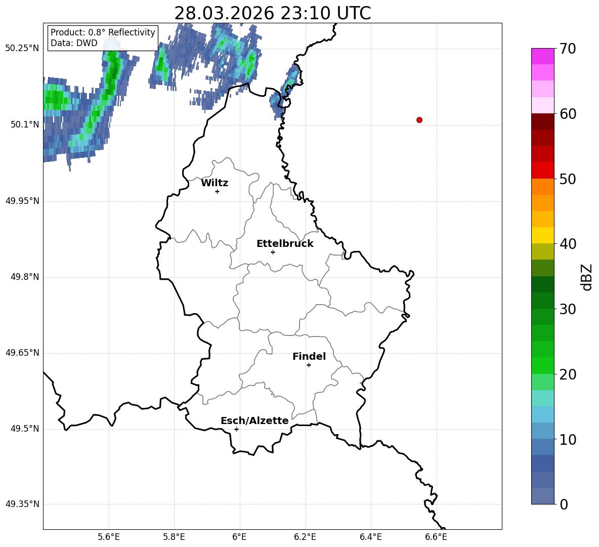This screenshot has height=547, width=599.
Task: Click the 0 tick on colorbar
Action: [564, 504]
